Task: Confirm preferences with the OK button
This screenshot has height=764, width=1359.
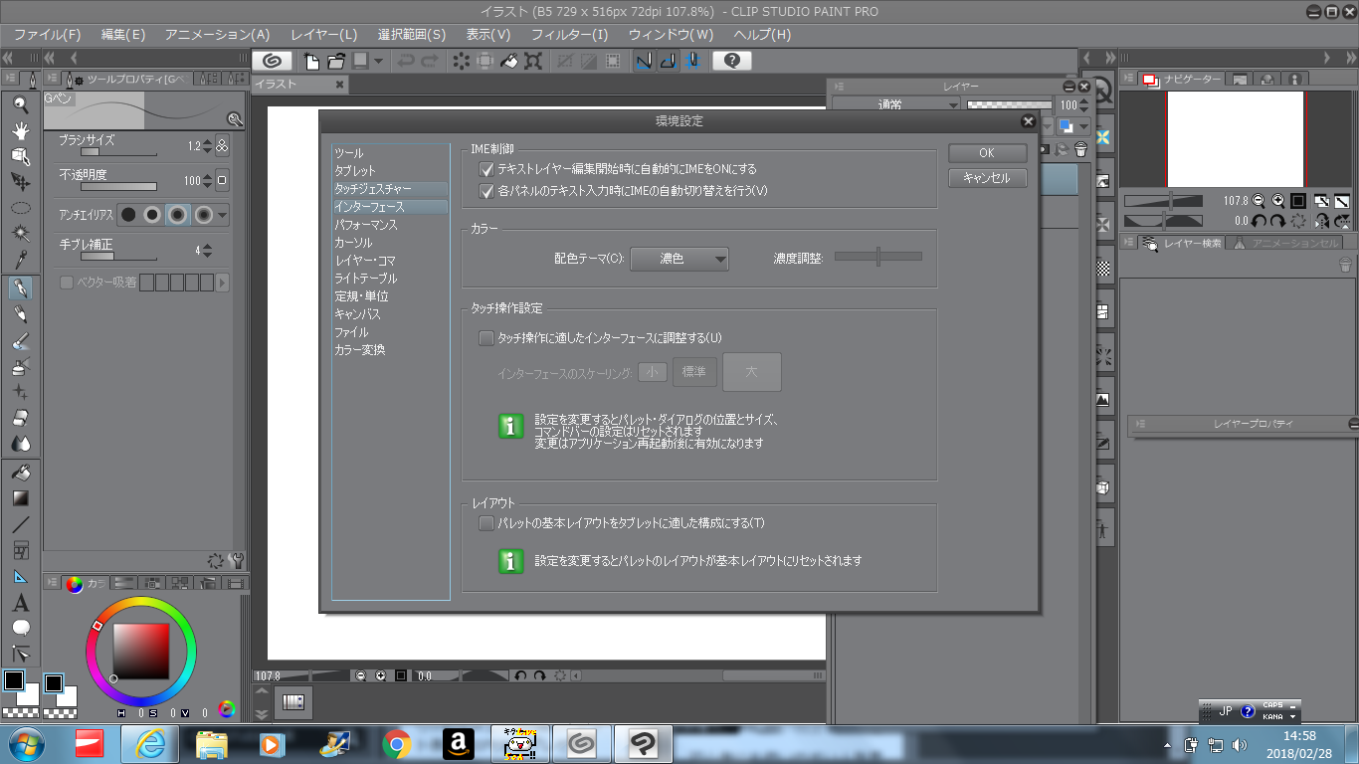Action: [987, 153]
